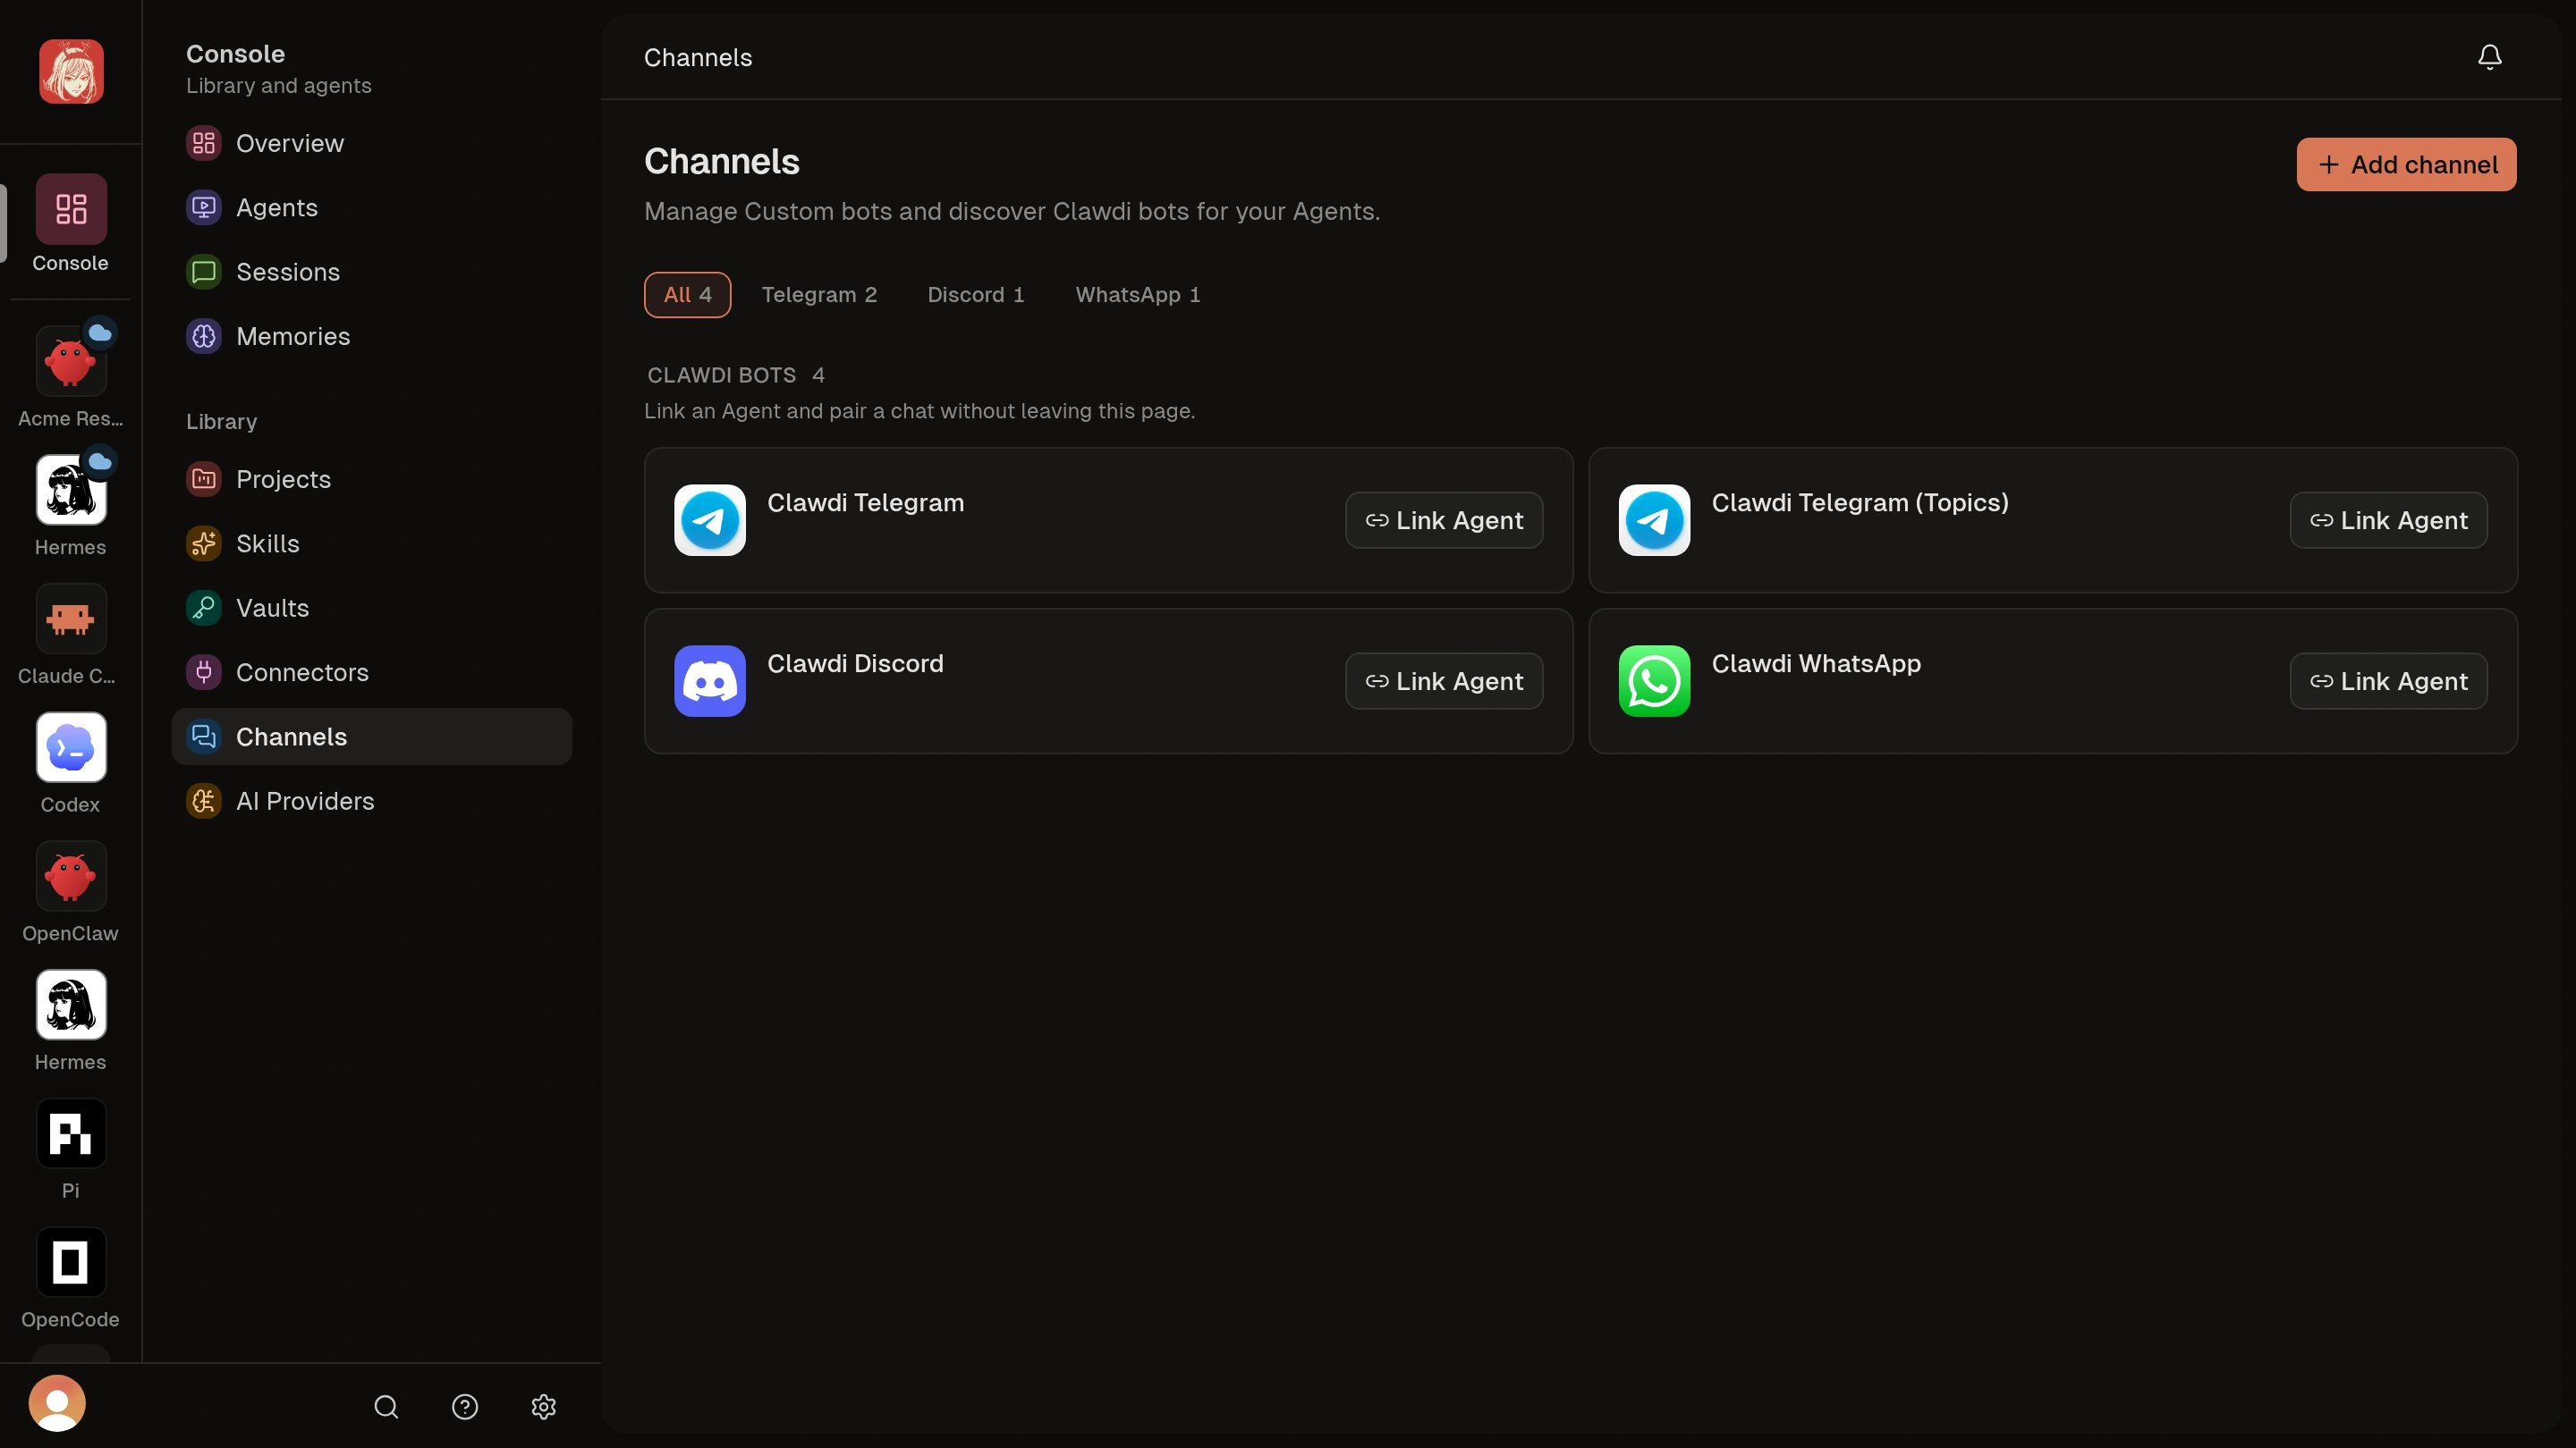Open Sessions in sidebar
This screenshot has width=2576, height=1448.
(x=371, y=272)
